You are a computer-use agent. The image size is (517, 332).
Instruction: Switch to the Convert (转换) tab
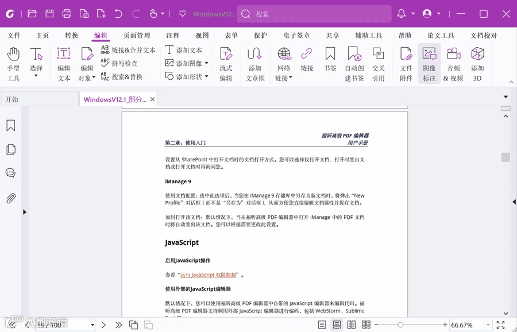point(72,35)
